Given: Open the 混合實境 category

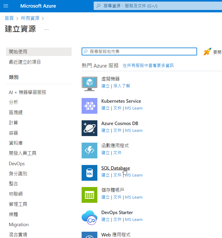Looking at the screenshot, I should (18, 235).
